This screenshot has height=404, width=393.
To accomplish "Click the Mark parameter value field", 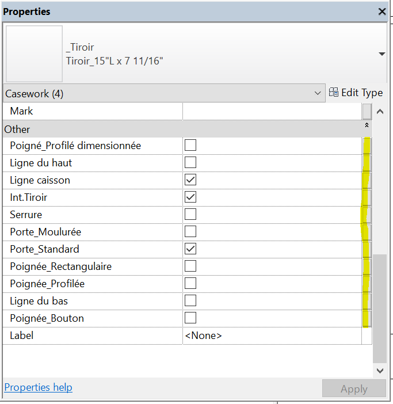I will [x=272, y=111].
